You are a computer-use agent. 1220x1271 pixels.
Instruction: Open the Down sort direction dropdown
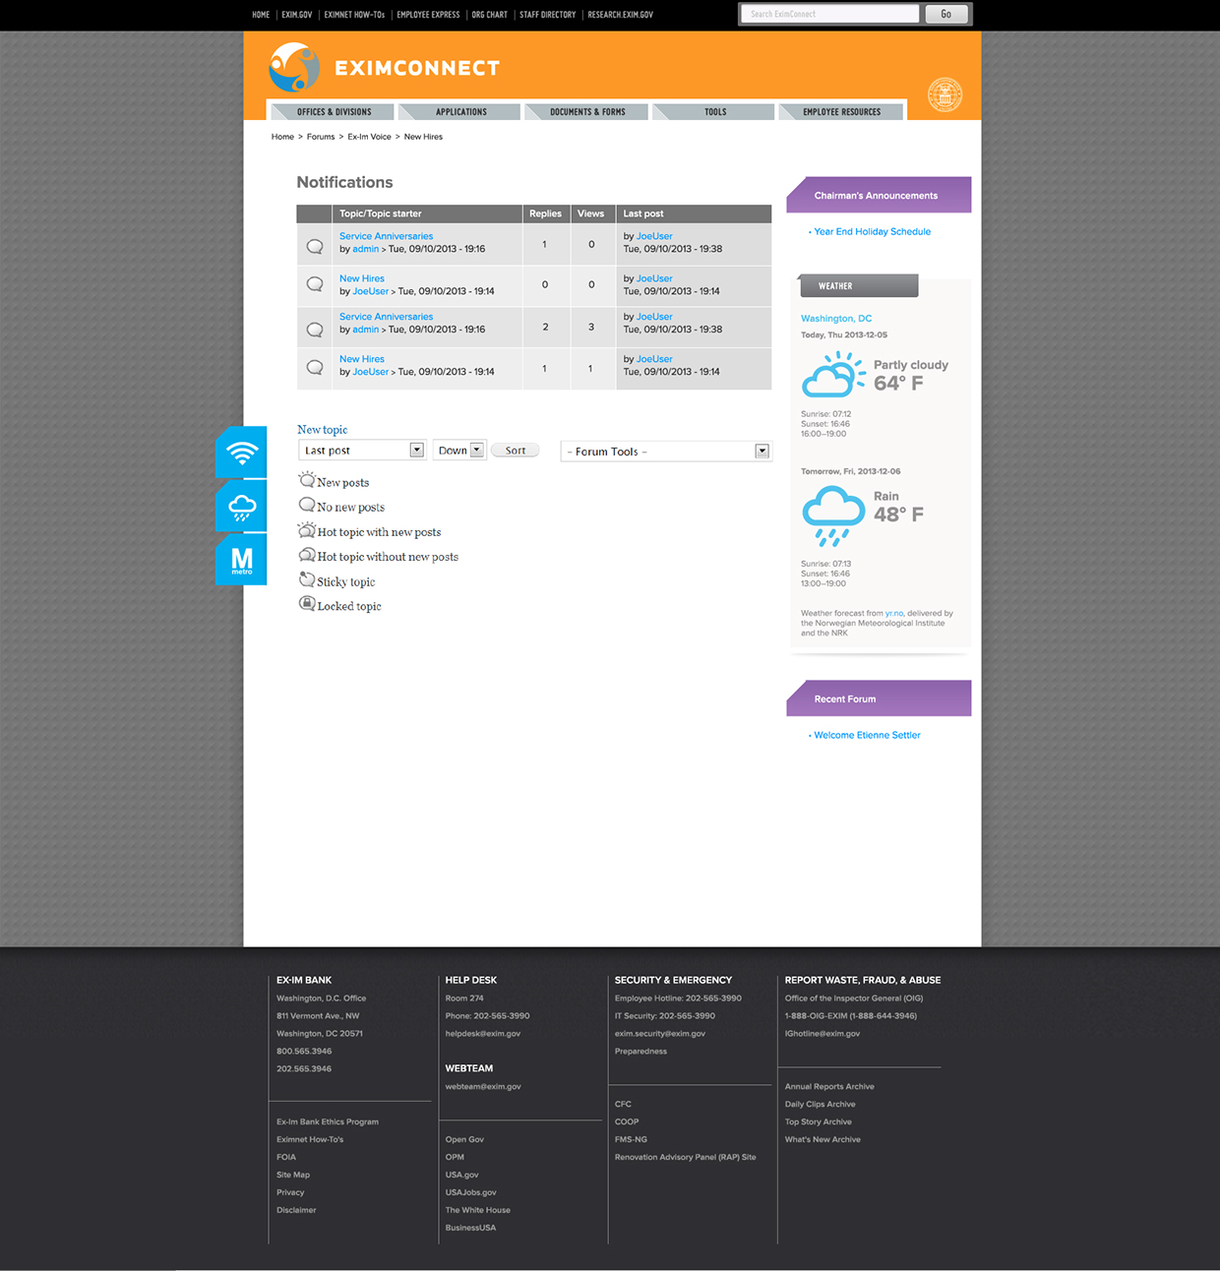(476, 451)
